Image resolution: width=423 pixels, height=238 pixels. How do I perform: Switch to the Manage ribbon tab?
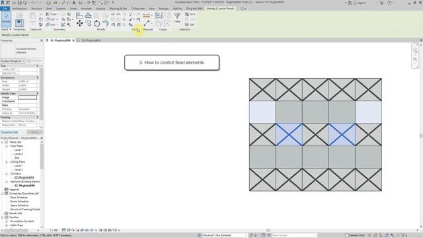163,9
